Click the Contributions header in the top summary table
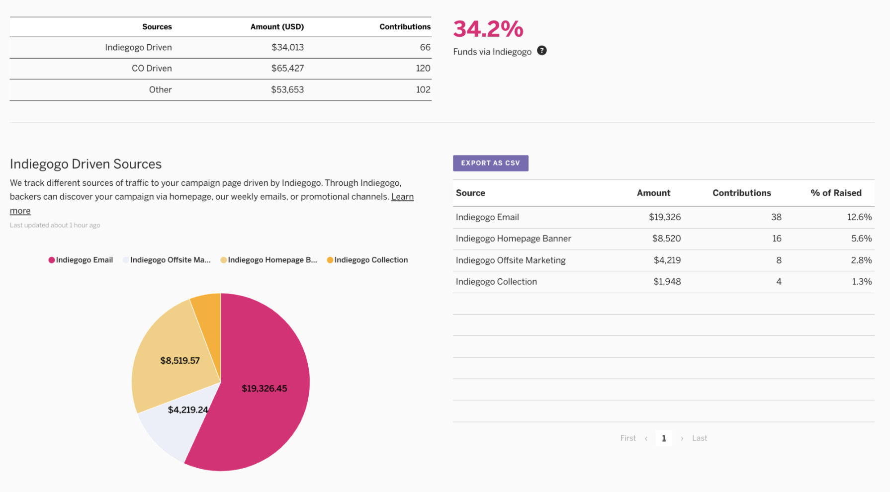Screen dimensions: 890x492 [405, 27]
